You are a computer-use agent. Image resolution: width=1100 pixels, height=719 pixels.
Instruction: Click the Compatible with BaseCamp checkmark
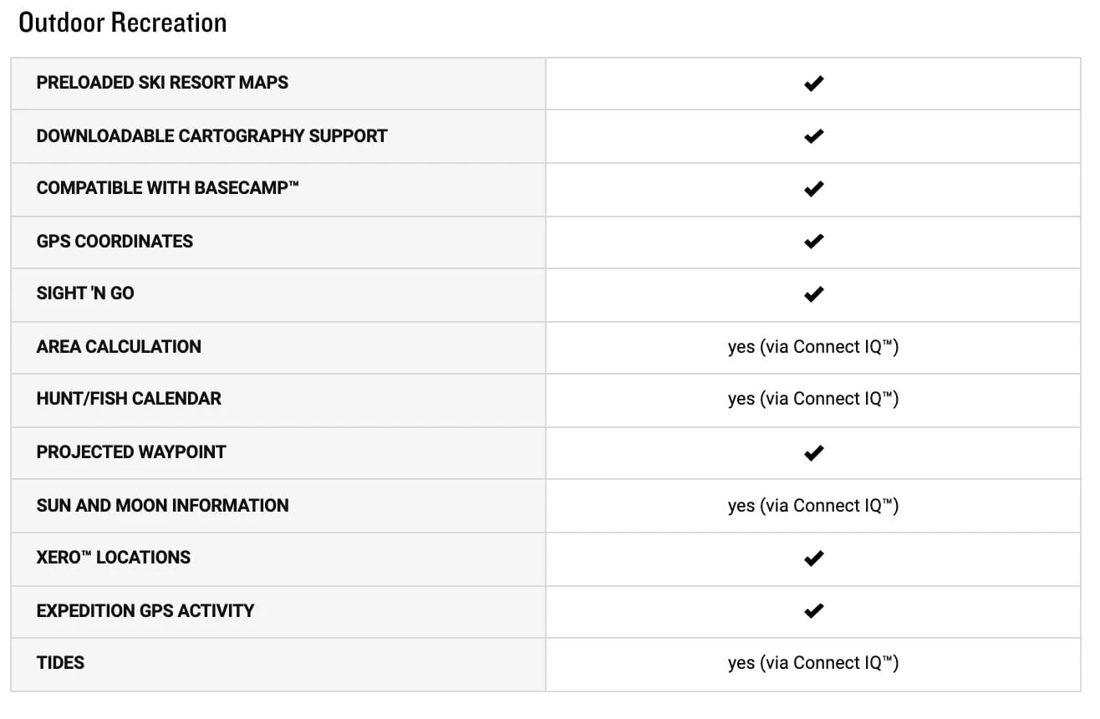click(813, 189)
